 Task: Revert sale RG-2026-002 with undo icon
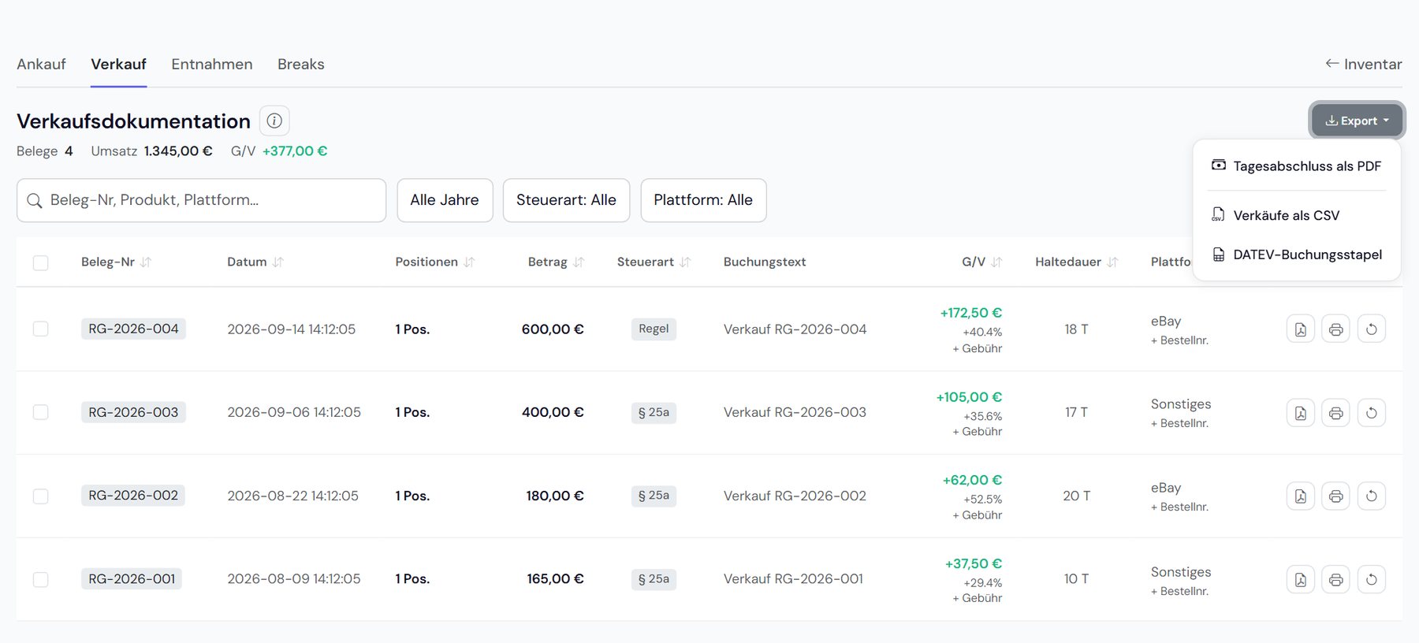(x=1371, y=496)
